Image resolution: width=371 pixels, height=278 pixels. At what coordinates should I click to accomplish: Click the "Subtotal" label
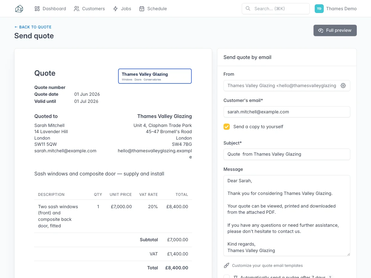click(x=149, y=240)
